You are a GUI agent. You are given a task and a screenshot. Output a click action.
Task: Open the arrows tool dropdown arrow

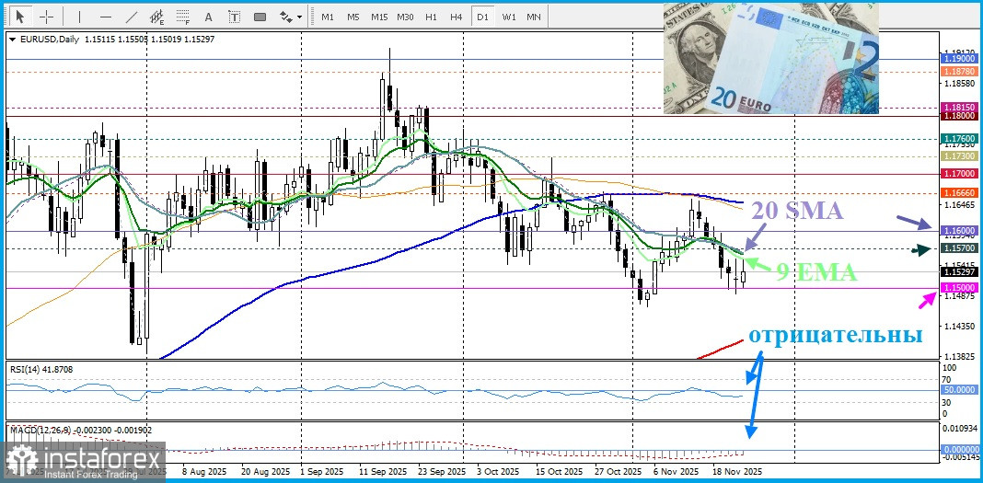point(300,17)
